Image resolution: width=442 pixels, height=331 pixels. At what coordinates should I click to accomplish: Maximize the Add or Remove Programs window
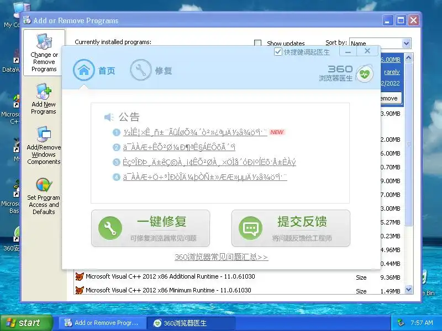click(401, 20)
